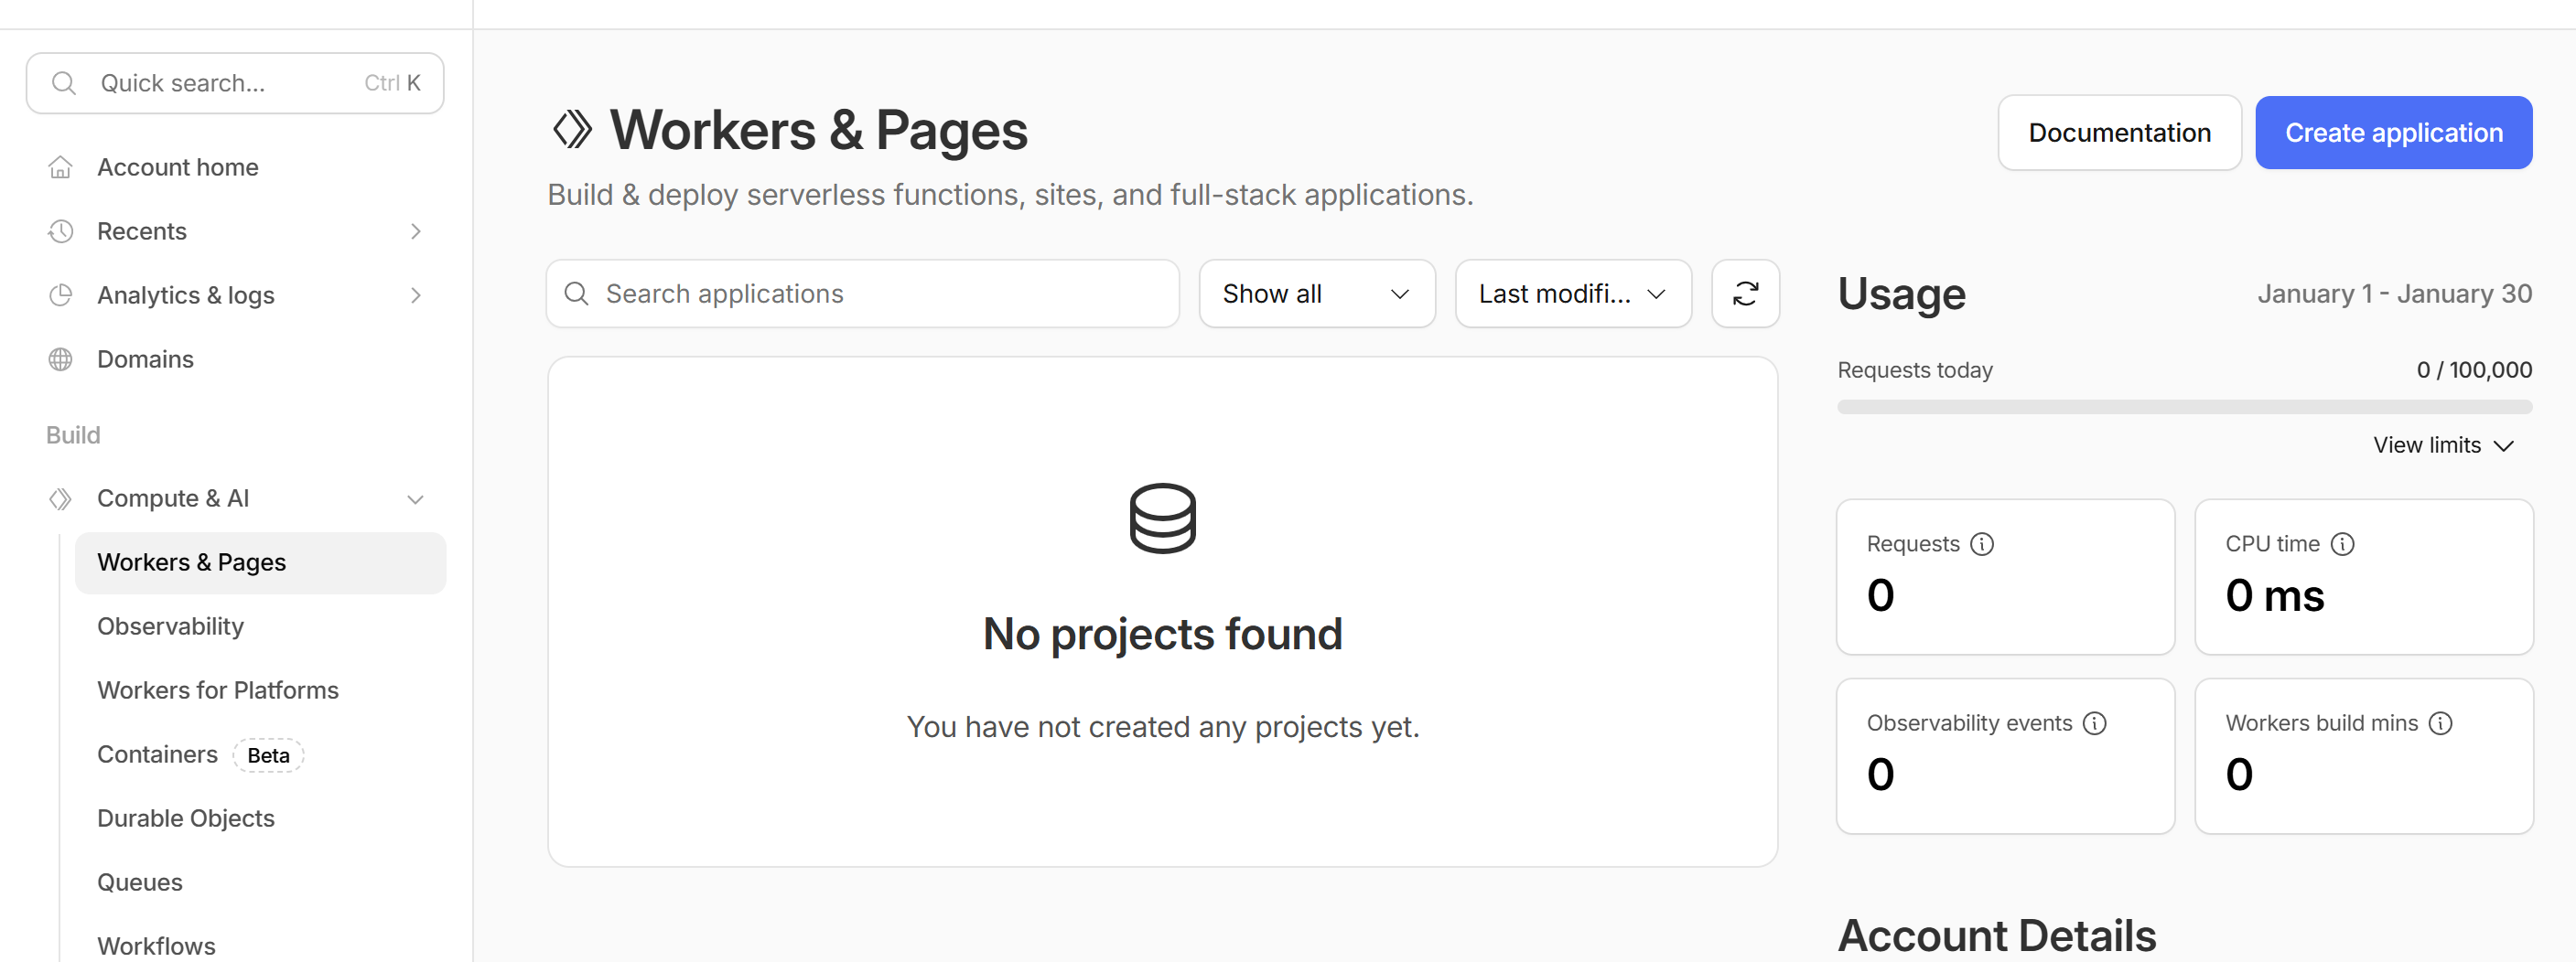Click the No projects found heading

coord(1162,634)
